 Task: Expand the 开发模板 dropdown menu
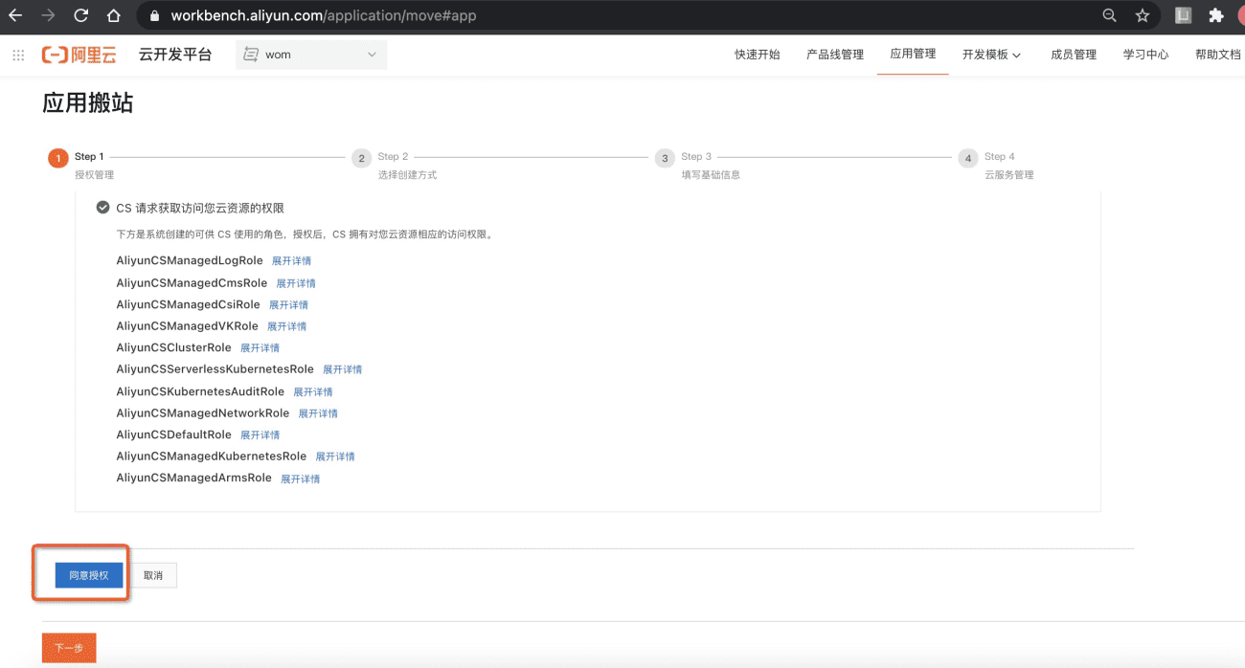point(992,55)
